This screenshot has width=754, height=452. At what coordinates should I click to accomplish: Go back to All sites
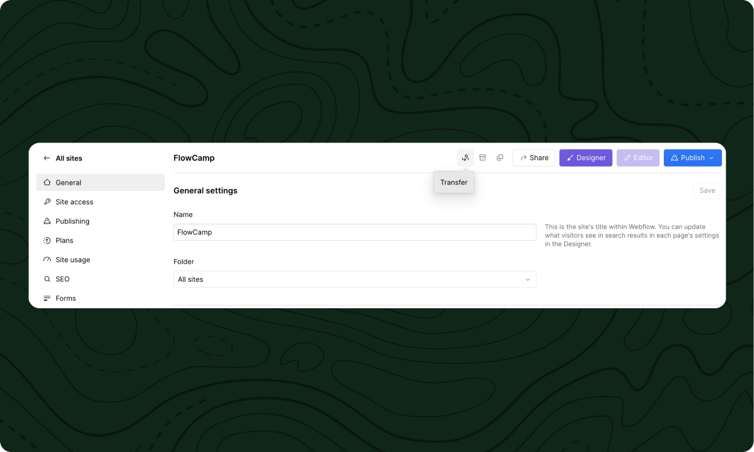pyautogui.click(x=62, y=158)
